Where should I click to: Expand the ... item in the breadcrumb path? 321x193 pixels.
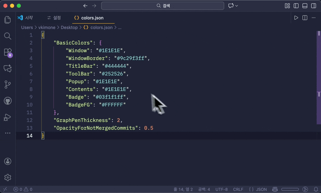point(120,27)
